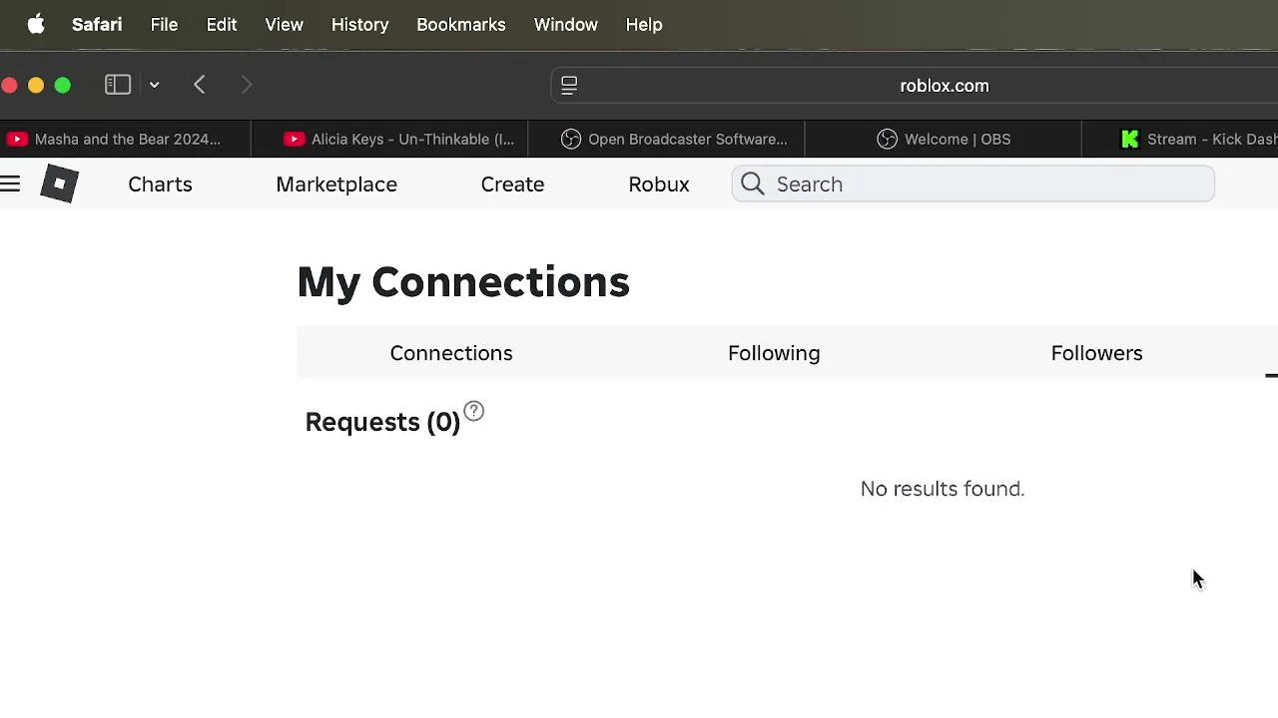Open the Bookmarks menu
The image size is (1278, 718).
(461, 24)
